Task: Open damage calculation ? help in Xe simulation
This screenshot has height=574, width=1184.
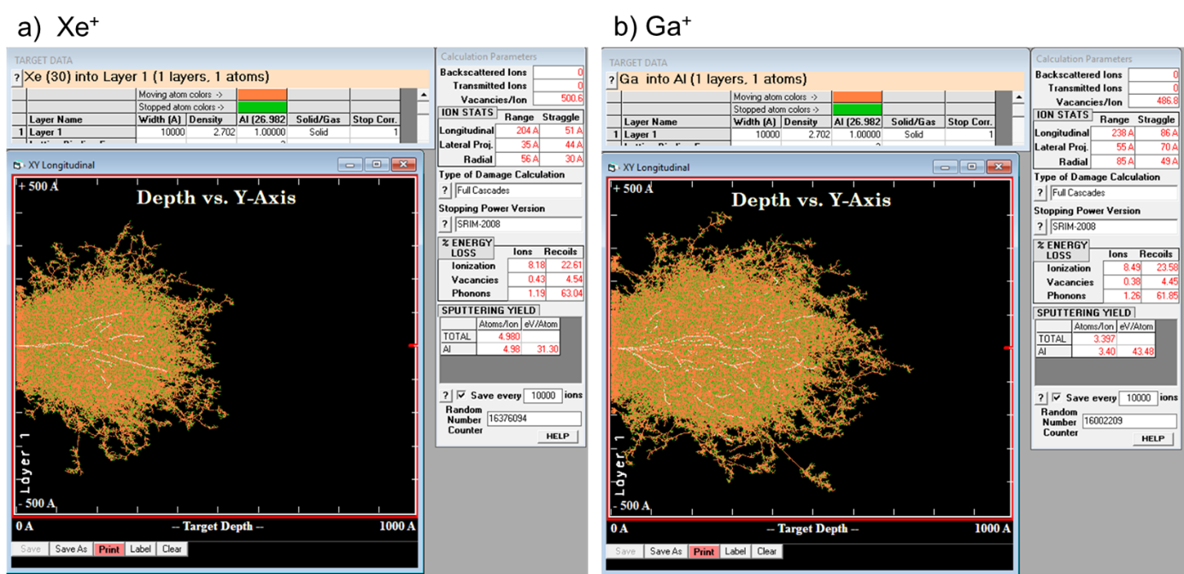Action: tap(445, 190)
